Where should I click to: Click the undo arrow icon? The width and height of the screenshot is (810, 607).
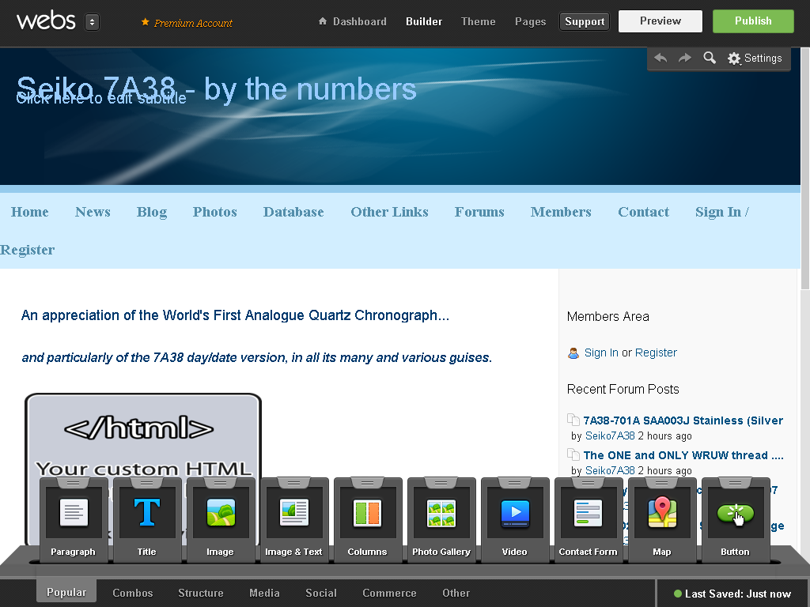(x=660, y=58)
